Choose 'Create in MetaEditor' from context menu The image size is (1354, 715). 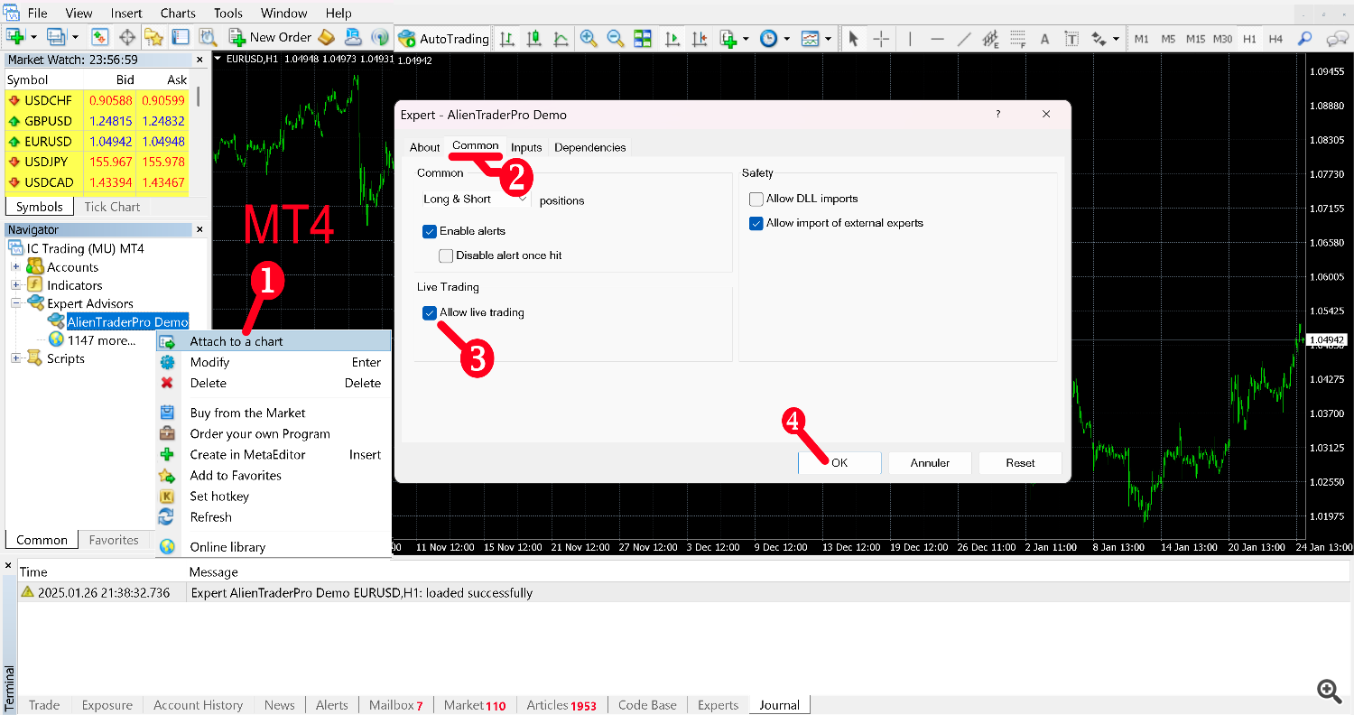coord(274,455)
